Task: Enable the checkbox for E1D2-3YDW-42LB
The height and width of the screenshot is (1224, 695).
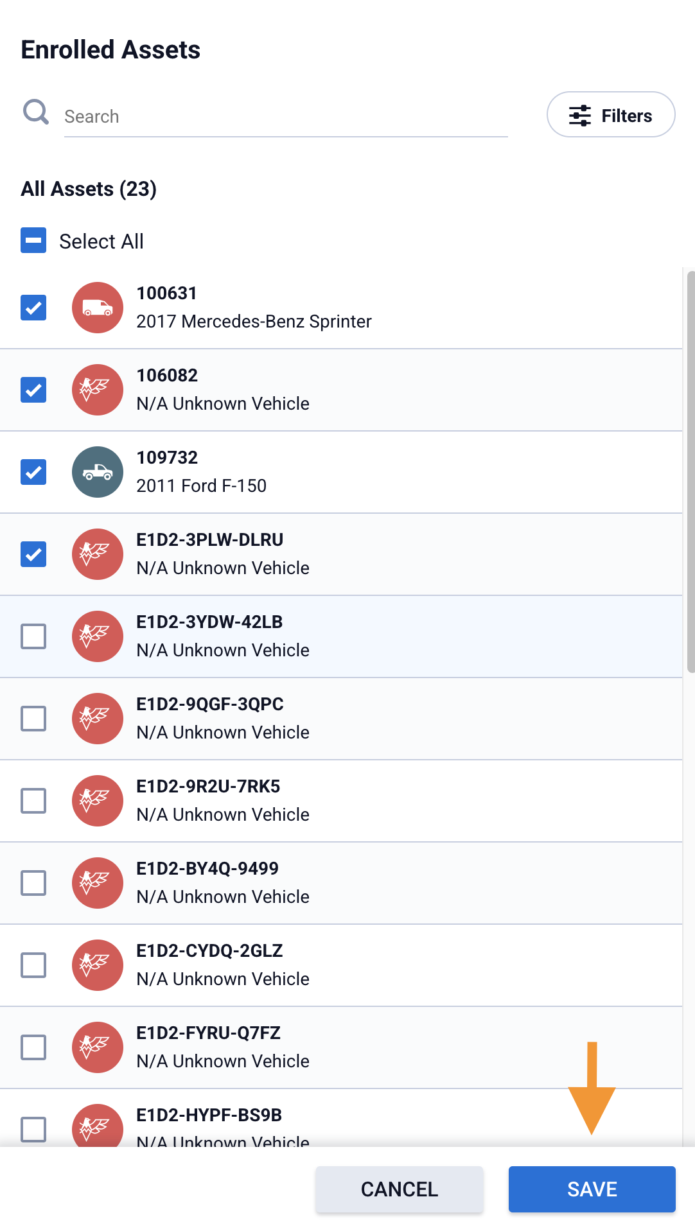Action: 33,636
